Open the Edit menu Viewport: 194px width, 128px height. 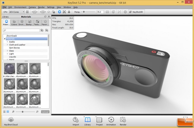[x=10, y=7]
